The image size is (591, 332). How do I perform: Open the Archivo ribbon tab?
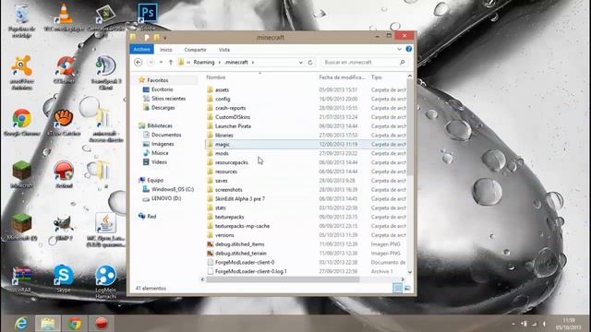141,49
